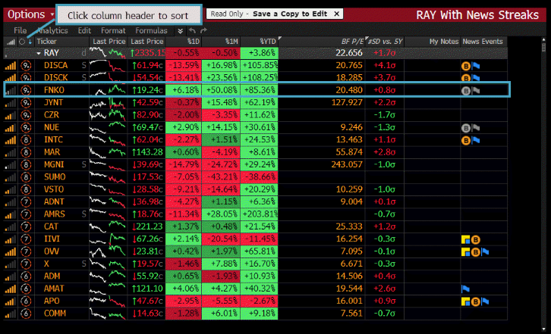Click the blue flag in INTC row
This screenshot has width=551, height=334.
coord(476,140)
